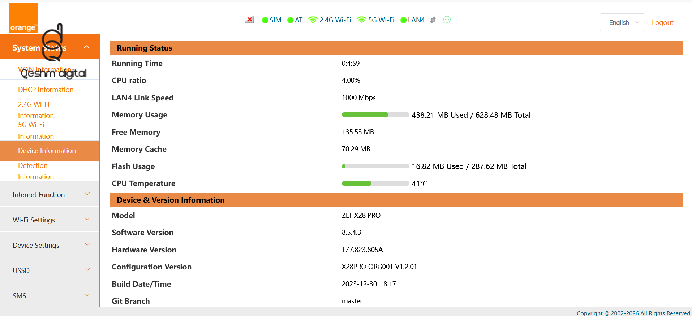Click the Flash Usage progress bar

375,166
